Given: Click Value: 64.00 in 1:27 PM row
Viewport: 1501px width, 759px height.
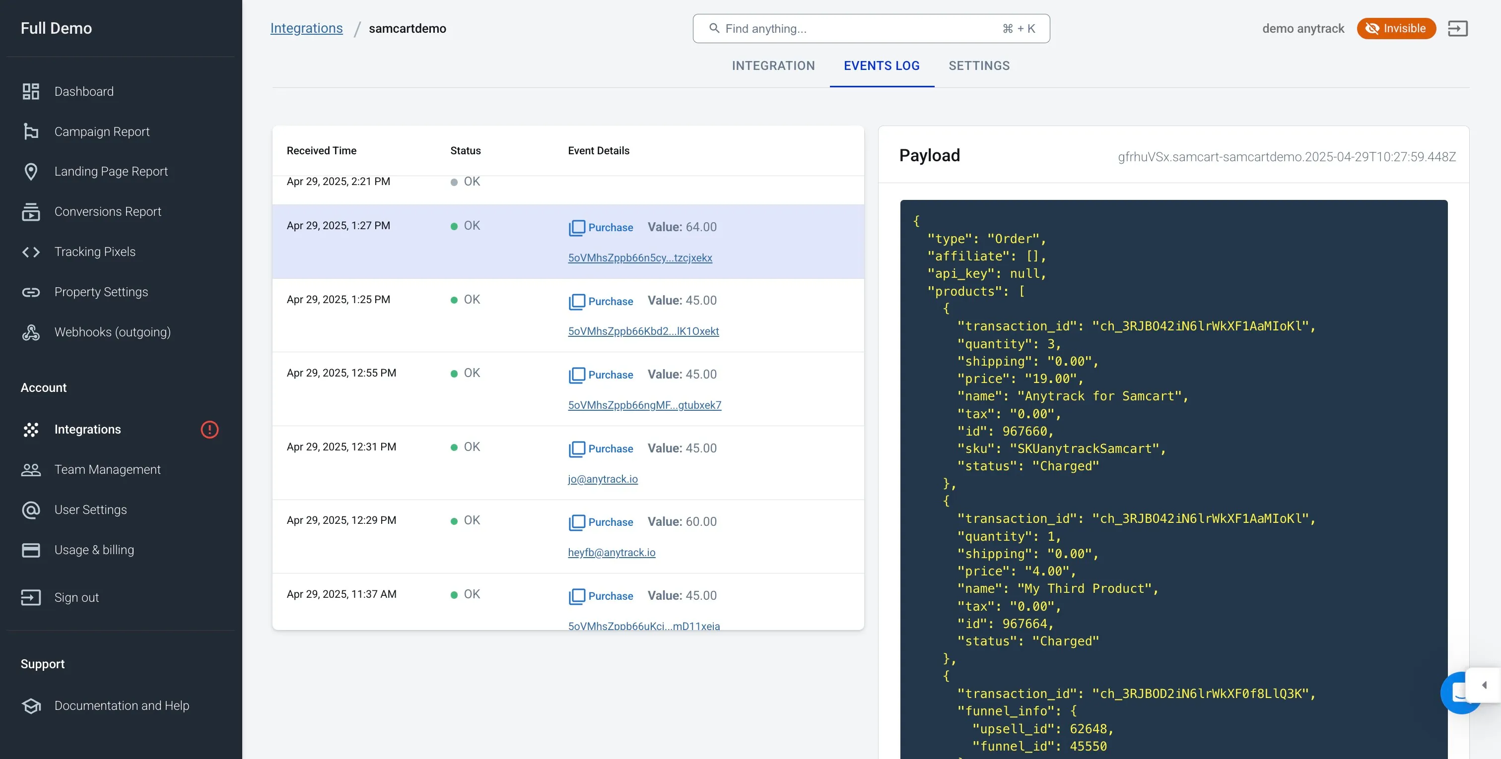Looking at the screenshot, I should 682,227.
